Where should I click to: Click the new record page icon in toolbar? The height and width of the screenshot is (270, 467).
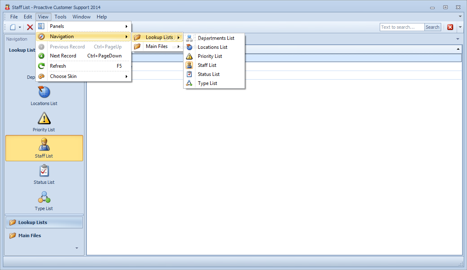(13, 27)
